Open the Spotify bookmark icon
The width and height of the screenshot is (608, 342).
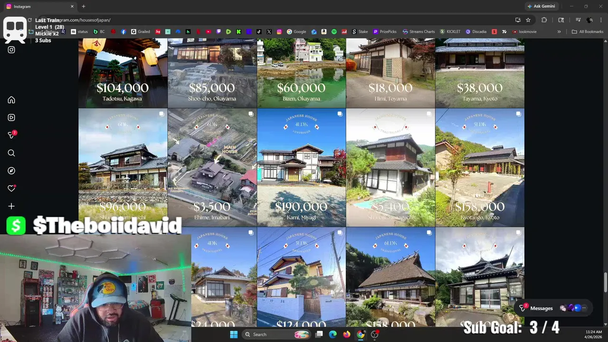click(334, 32)
